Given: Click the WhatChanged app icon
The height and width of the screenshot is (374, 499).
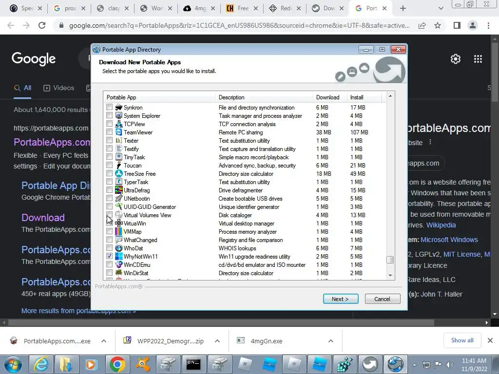Looking at the screenshot, I should click(x=119, y=240).
